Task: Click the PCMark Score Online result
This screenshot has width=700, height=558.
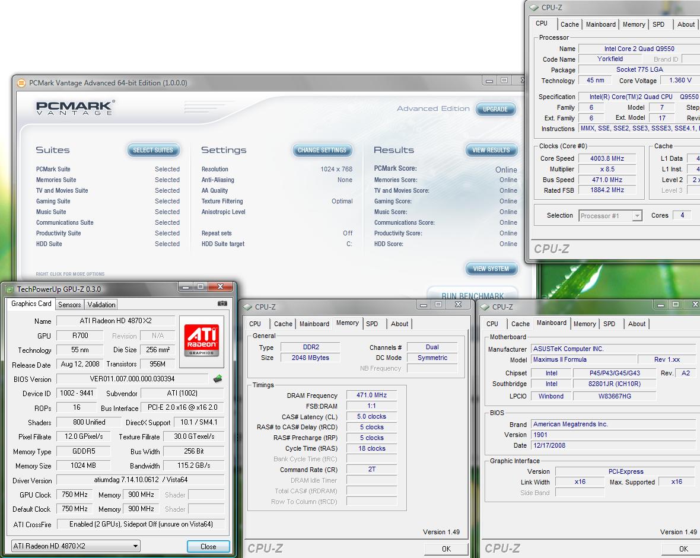Action: tap(506, 170)
